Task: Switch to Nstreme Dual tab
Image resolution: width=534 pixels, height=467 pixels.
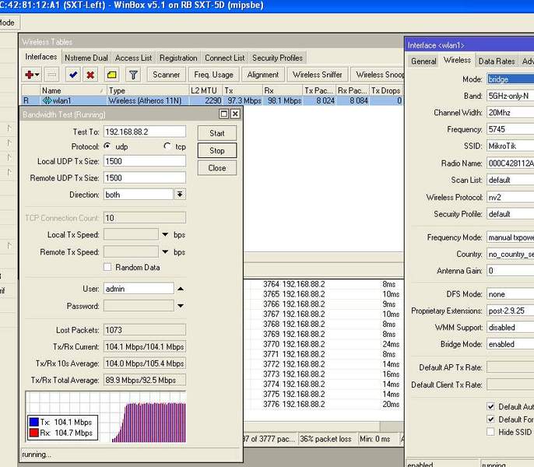Action: click(86, 58)
